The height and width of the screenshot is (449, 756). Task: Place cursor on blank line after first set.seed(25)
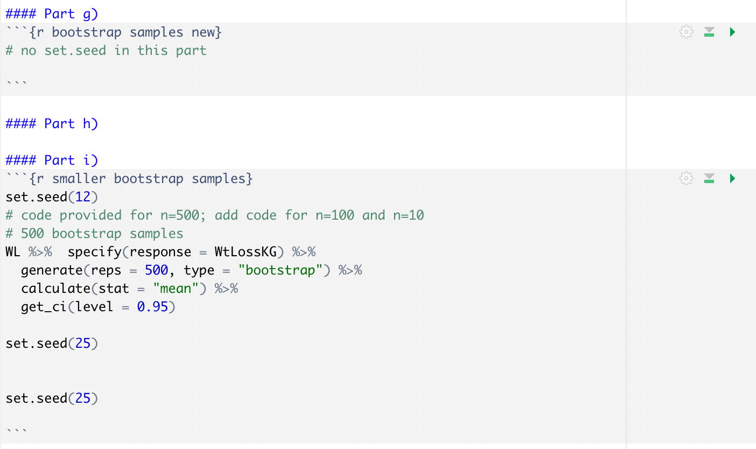pos(312,362)
